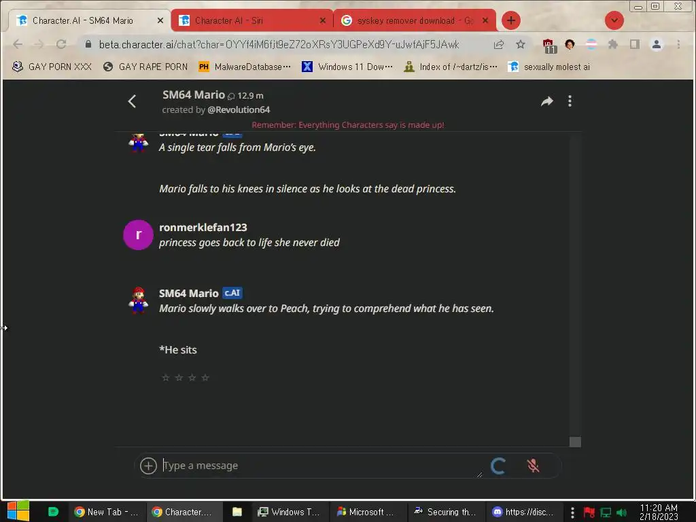
Task: Click the SM64 Mario avatar beside the latest reply
Action: (x=139, y=300)
